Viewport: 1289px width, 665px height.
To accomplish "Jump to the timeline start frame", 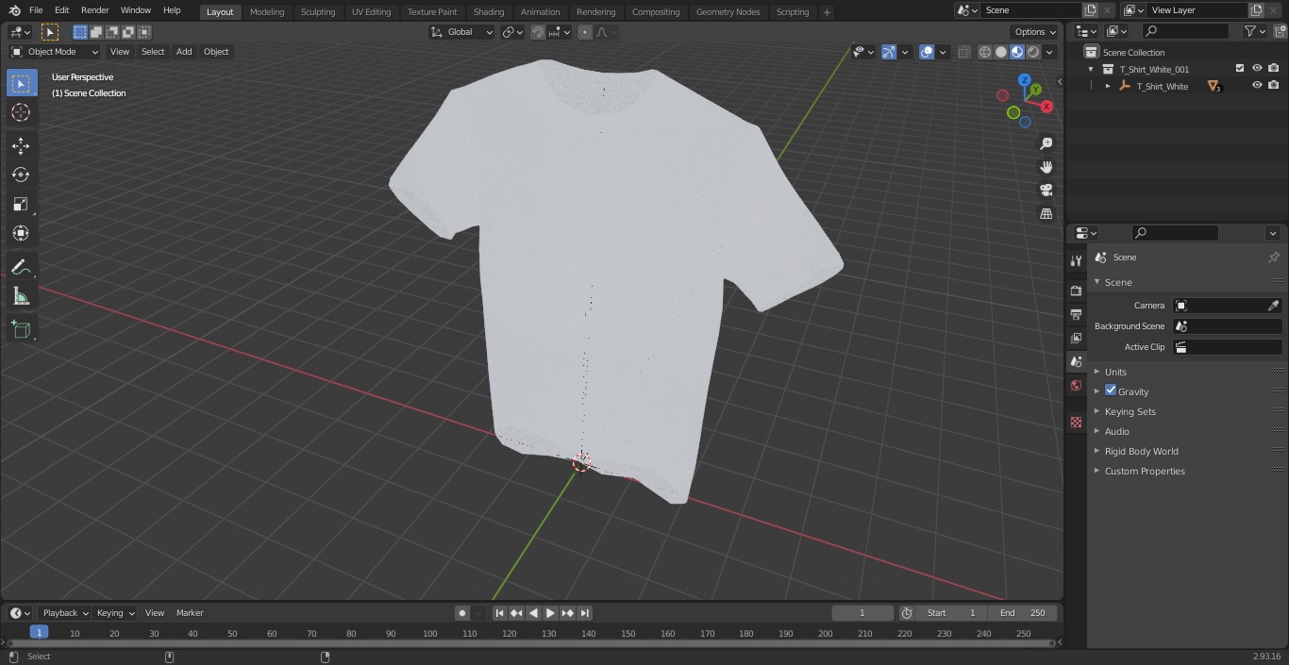I will click(499, 613).
